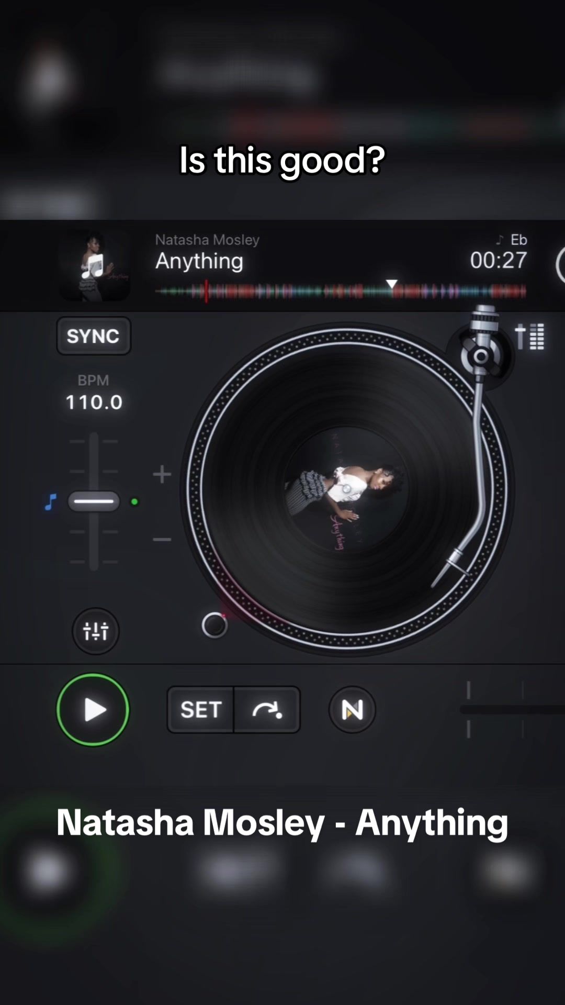The image size is (565, 1005).
Task: Click the play button
Action: click(93, 710)
